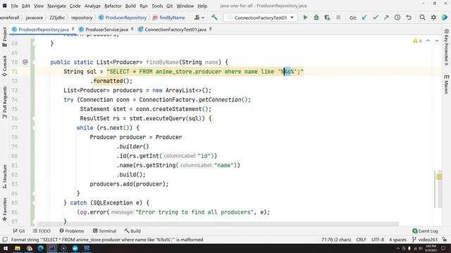The width and height of the screenshot is (451, 253).
Task: Click the findByName breadcrumb in navigation bar
Action: pos(169,18)
